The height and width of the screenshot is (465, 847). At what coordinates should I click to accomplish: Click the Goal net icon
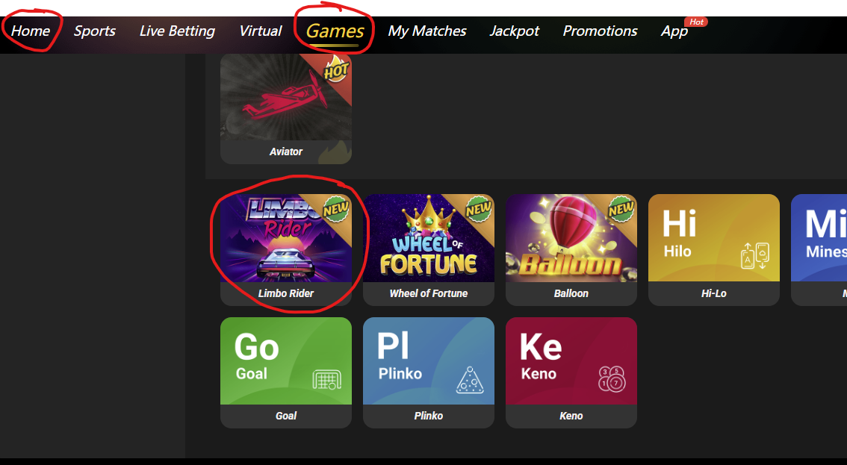[x=327, y=380]
